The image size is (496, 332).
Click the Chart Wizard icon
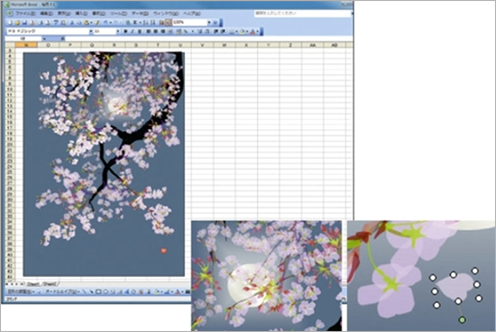pyautogui.click(x=161, y=23)
